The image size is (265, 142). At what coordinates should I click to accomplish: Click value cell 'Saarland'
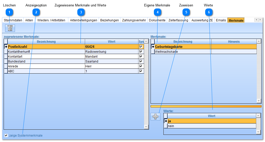112,61
